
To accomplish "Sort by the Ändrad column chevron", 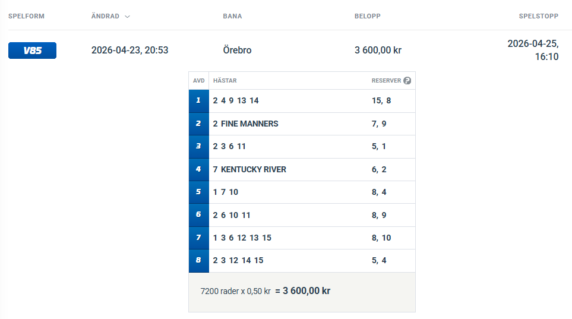I will [x=127, y=17].
